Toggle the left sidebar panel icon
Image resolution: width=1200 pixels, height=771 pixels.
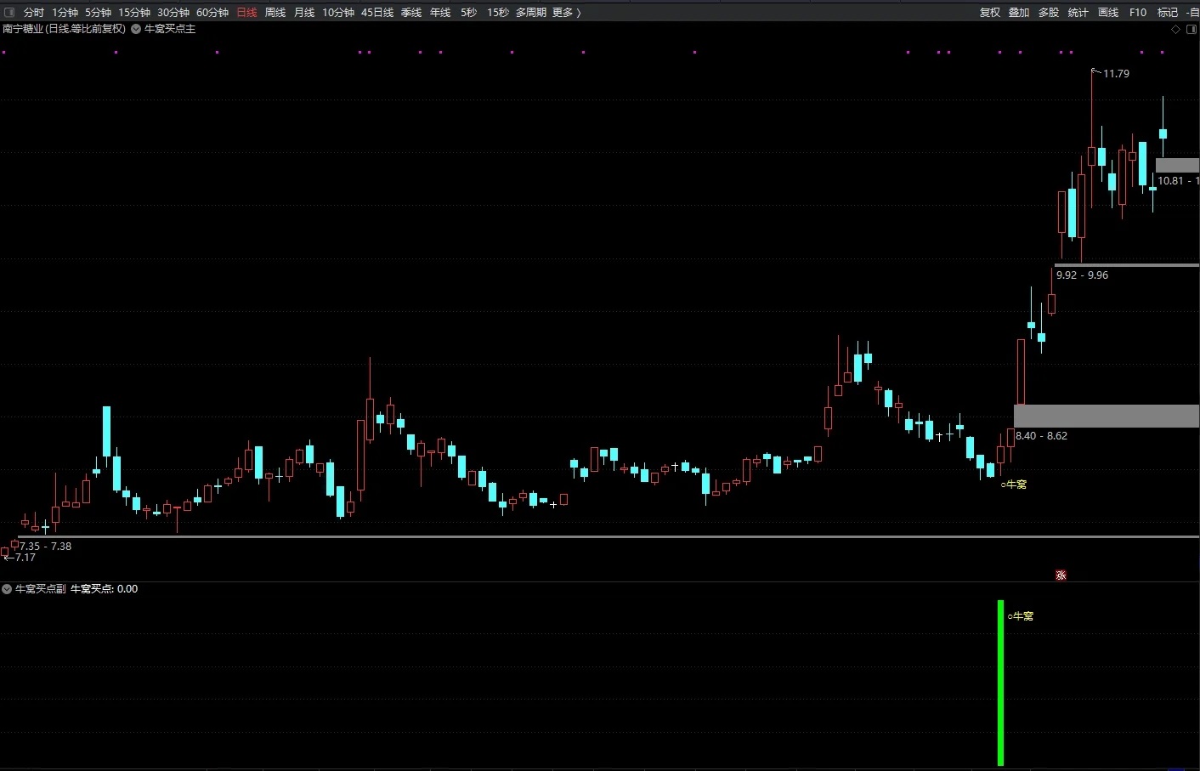(x=9, y=12)
